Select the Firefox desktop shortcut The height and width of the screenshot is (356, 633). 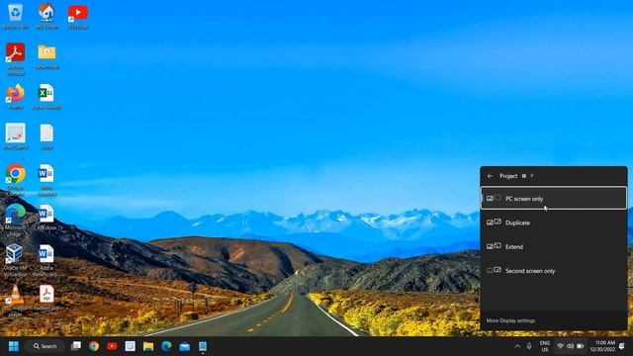(16, 97)
